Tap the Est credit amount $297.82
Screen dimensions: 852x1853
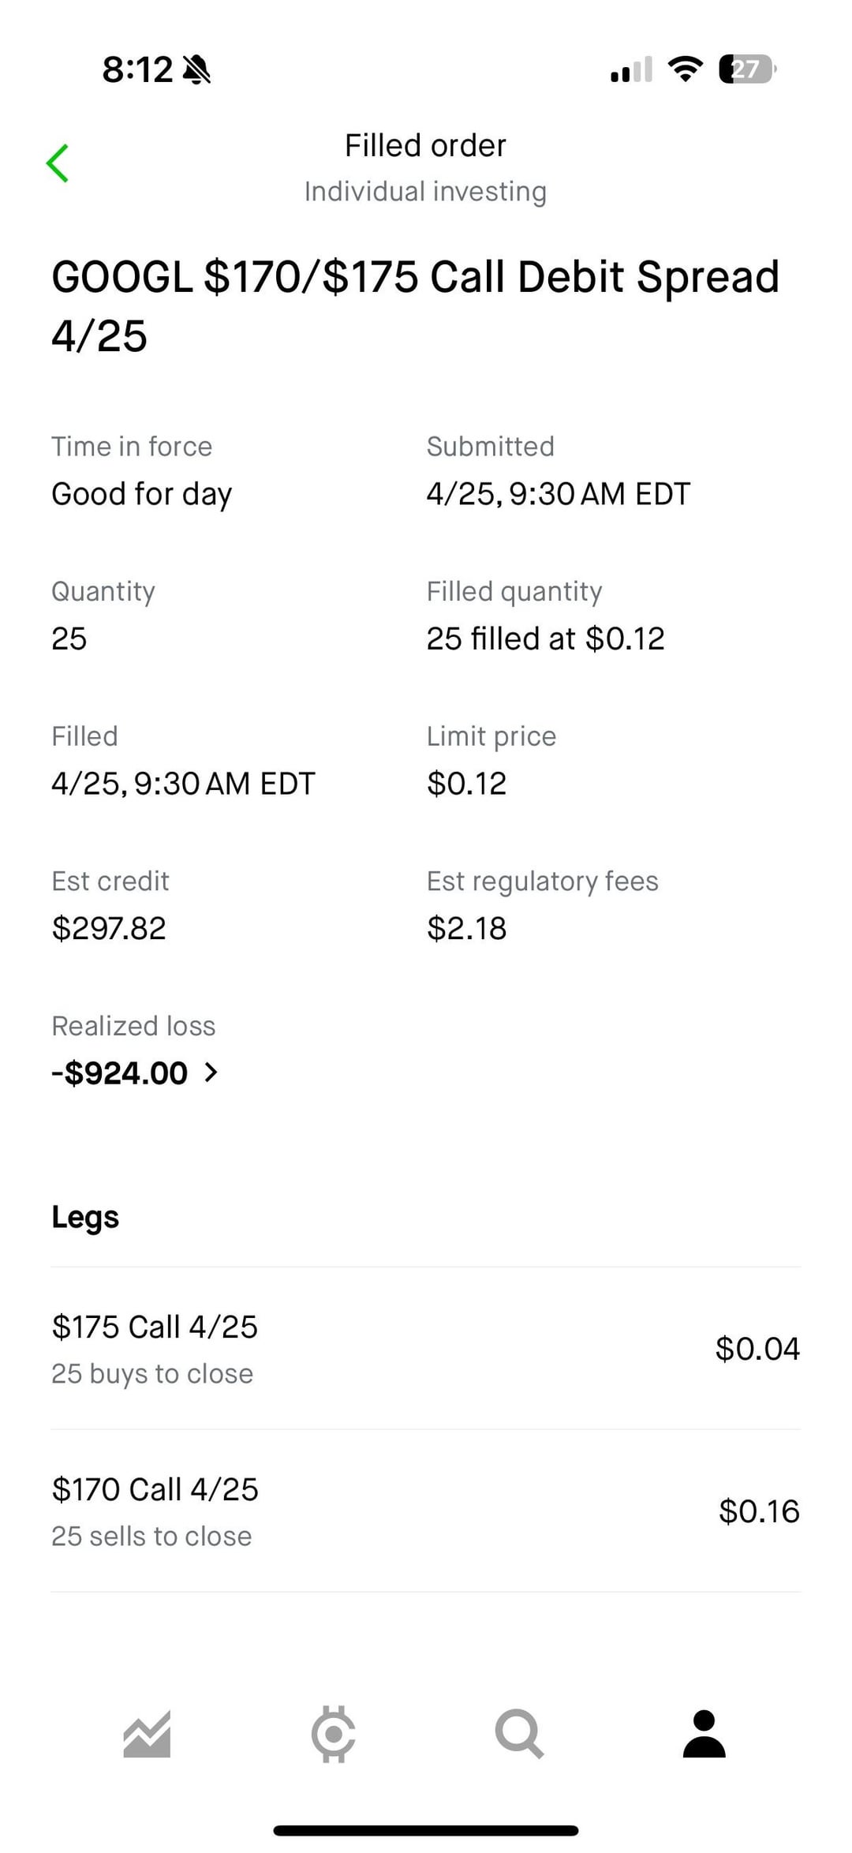tap(109, 928)
